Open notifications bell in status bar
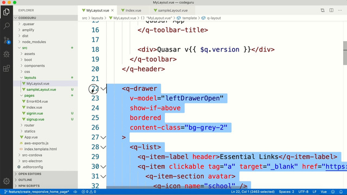Viewport: 347px width, 195px height. point(341,192)
